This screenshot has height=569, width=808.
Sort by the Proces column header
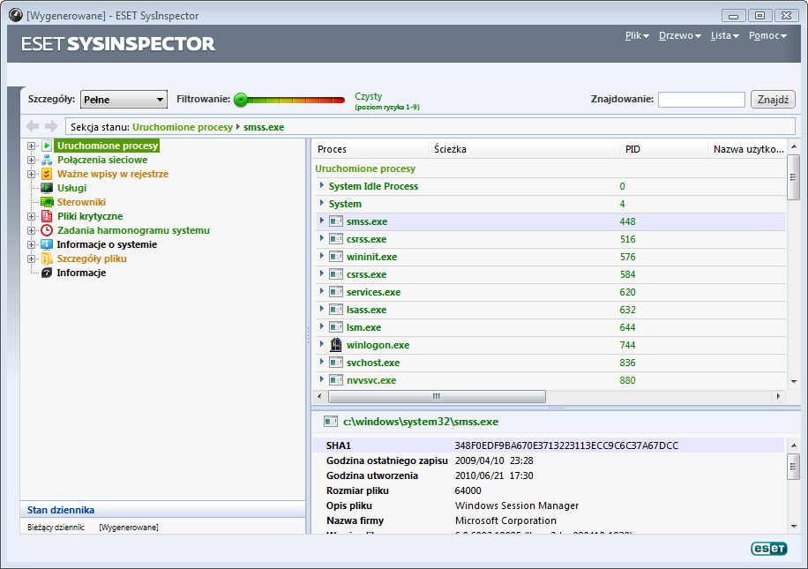click(370, 149)
